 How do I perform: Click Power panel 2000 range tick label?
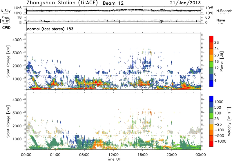tap(17, 66)
